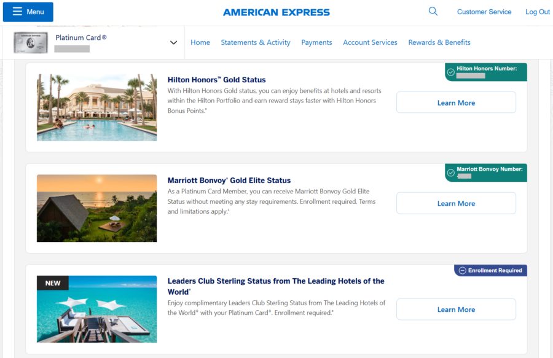The width and height of the screenshot is (553, 358).
Task: Open the Rewards & Benefits dropdown
Action: click(439, 42)
